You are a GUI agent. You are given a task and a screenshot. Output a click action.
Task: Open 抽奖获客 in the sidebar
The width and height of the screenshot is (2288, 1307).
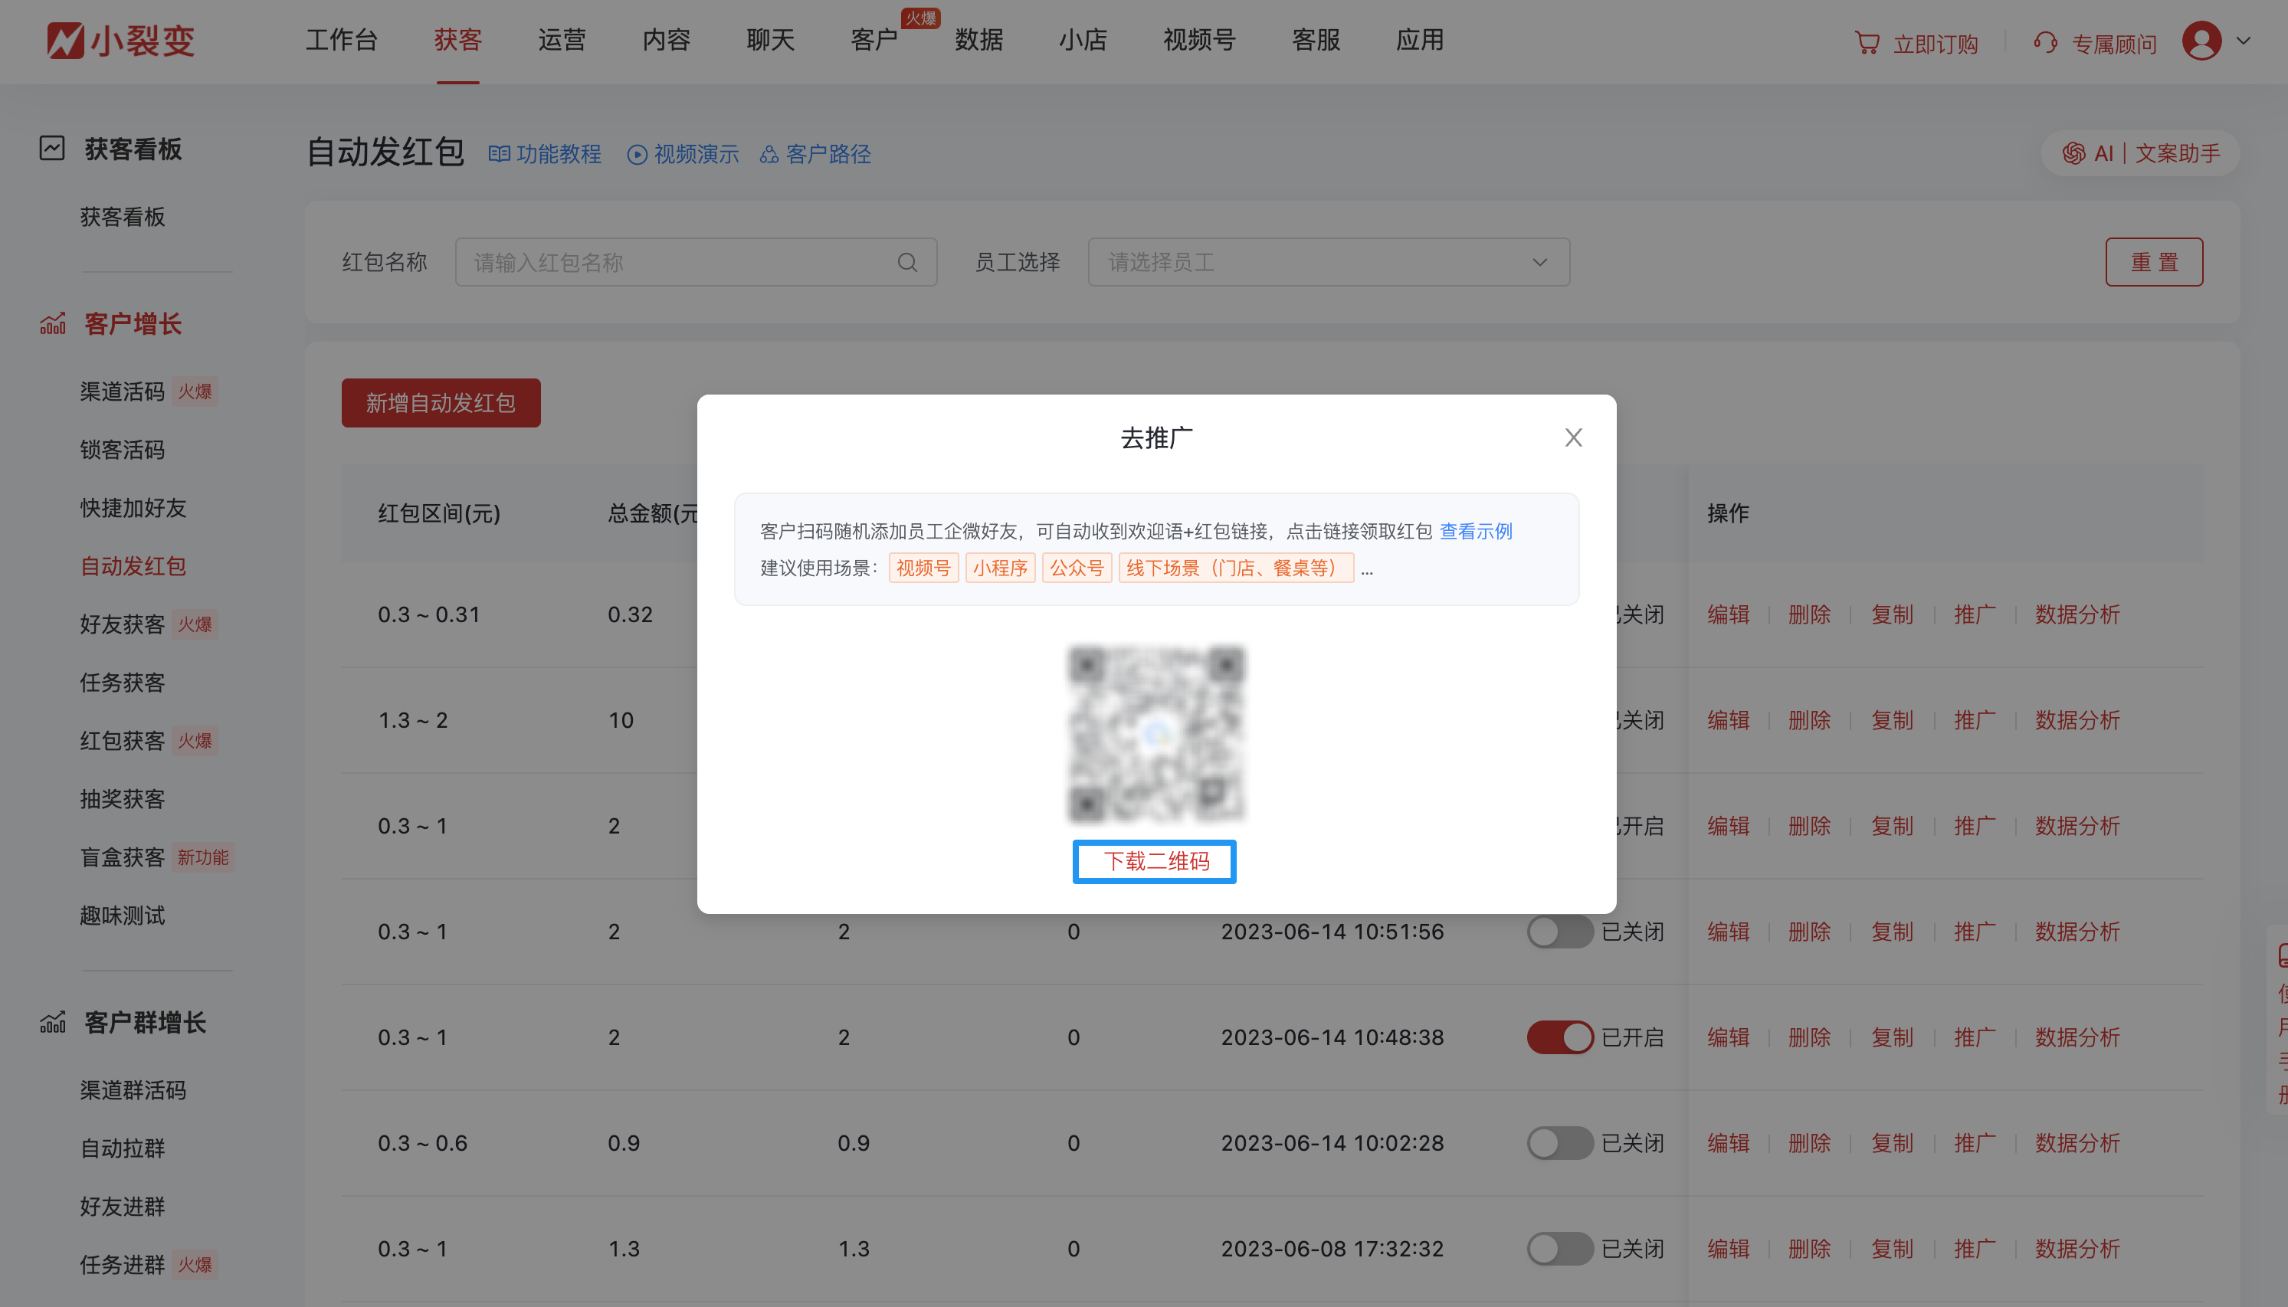click(122, 799)
